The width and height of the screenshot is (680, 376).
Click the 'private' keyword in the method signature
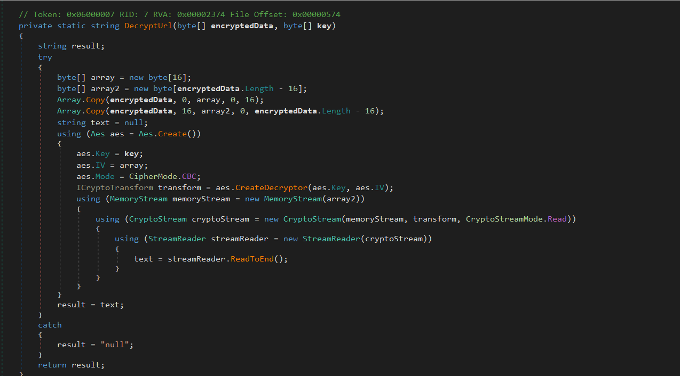(x=35, y=26)
